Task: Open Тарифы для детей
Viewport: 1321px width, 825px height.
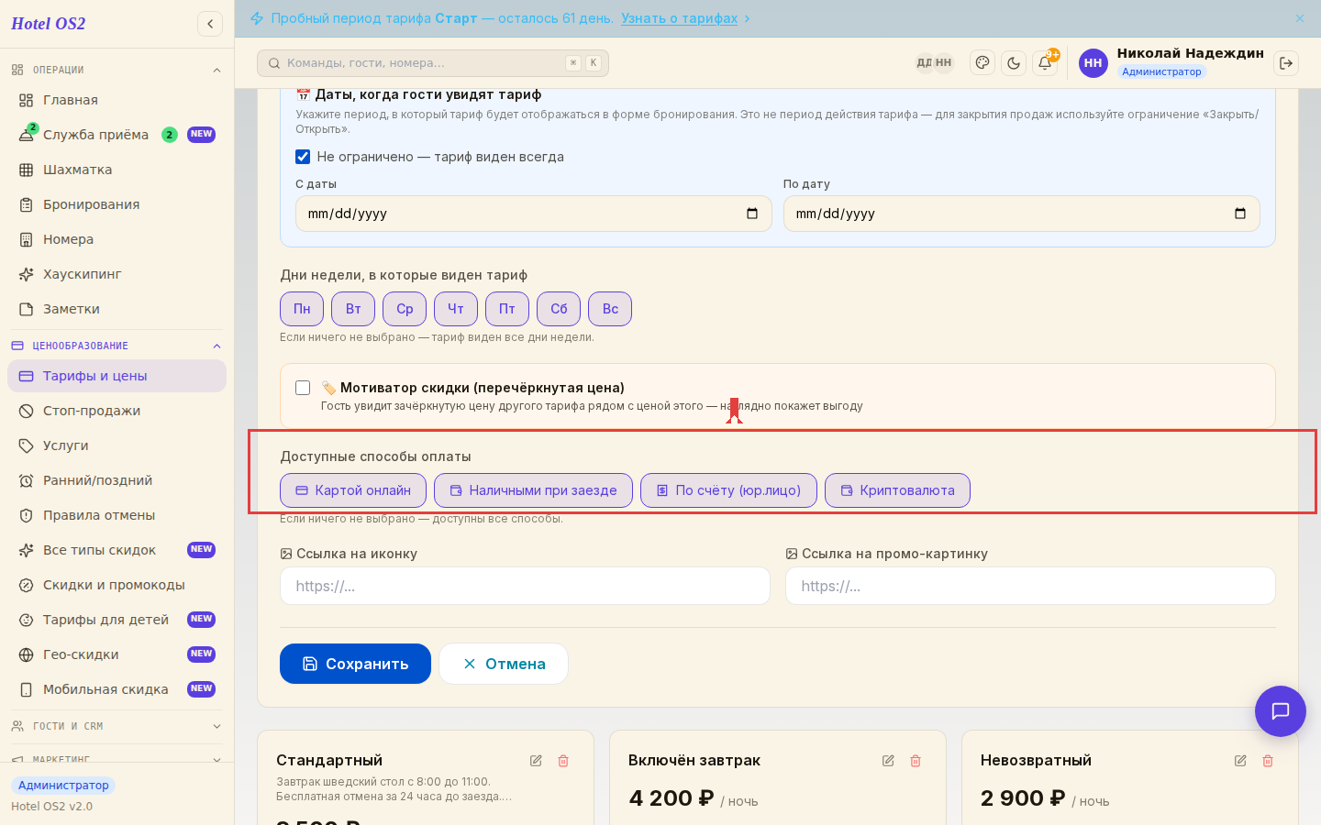Action: click(x=117, y=620)
